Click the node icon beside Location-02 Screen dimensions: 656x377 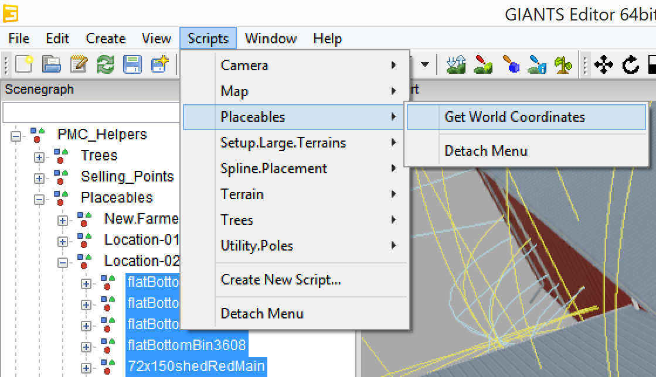pos(84,261)
